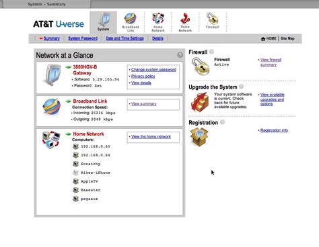Image resolution: width=319 pixels, height=247 pixels.
Task: Click View details link for gateway
Action: [141, 83]
